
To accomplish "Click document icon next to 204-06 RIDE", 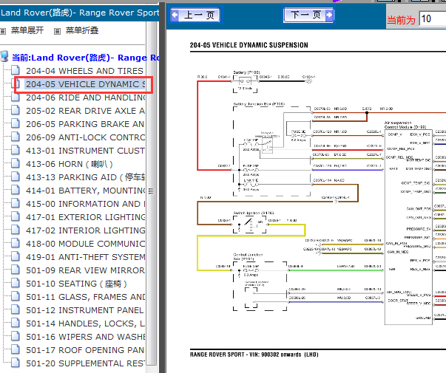I will pos(16,97).
